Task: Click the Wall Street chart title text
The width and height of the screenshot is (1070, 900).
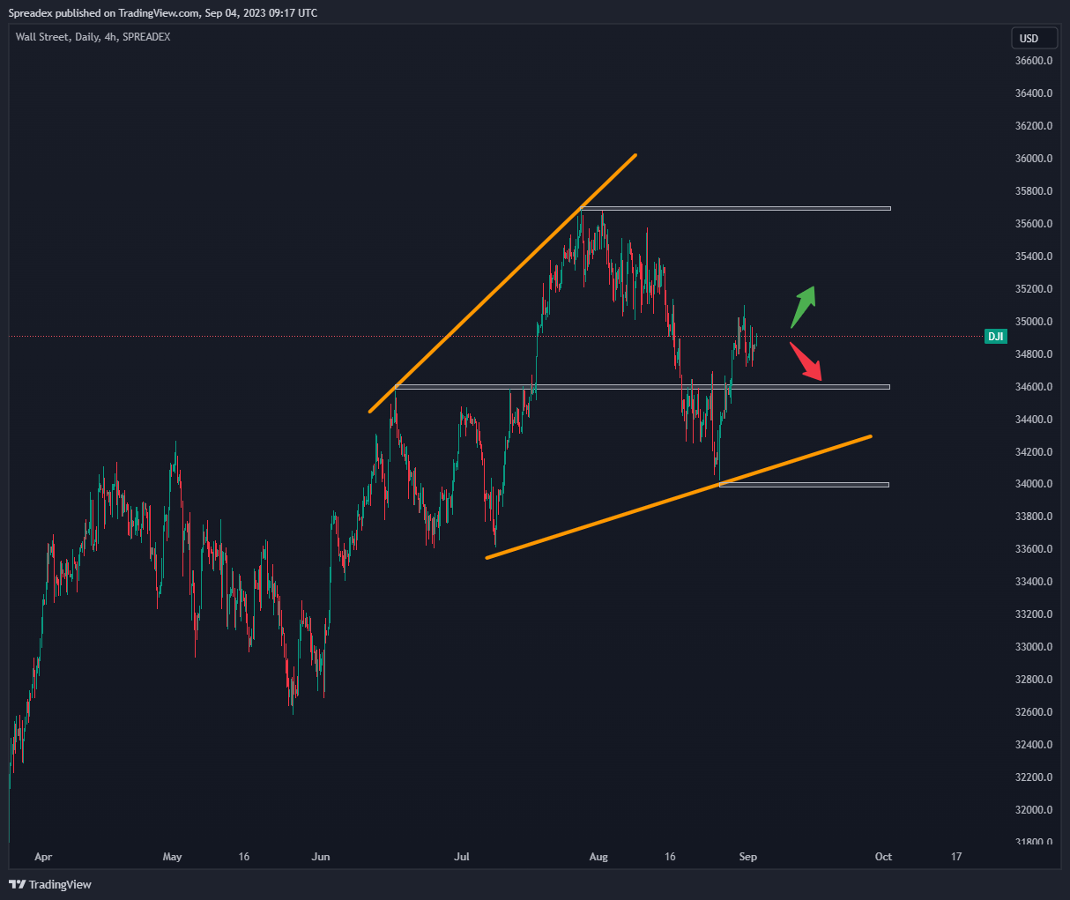Action: 93,37
